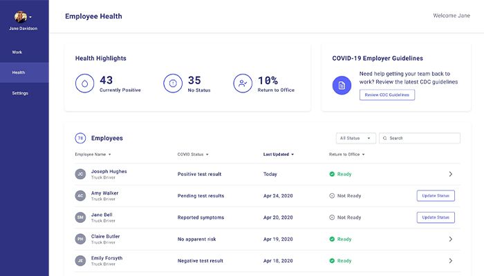
Task: Open the All Status filter dropdown
Action: 356,138
